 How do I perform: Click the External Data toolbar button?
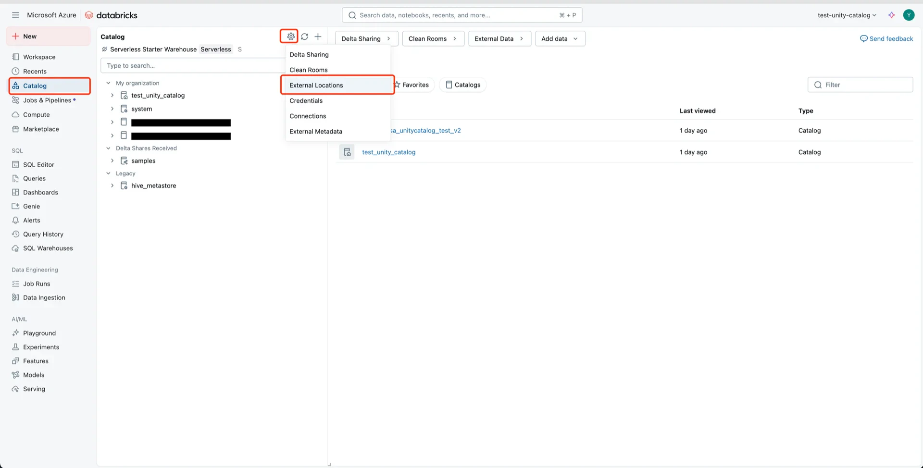point(499,38)
